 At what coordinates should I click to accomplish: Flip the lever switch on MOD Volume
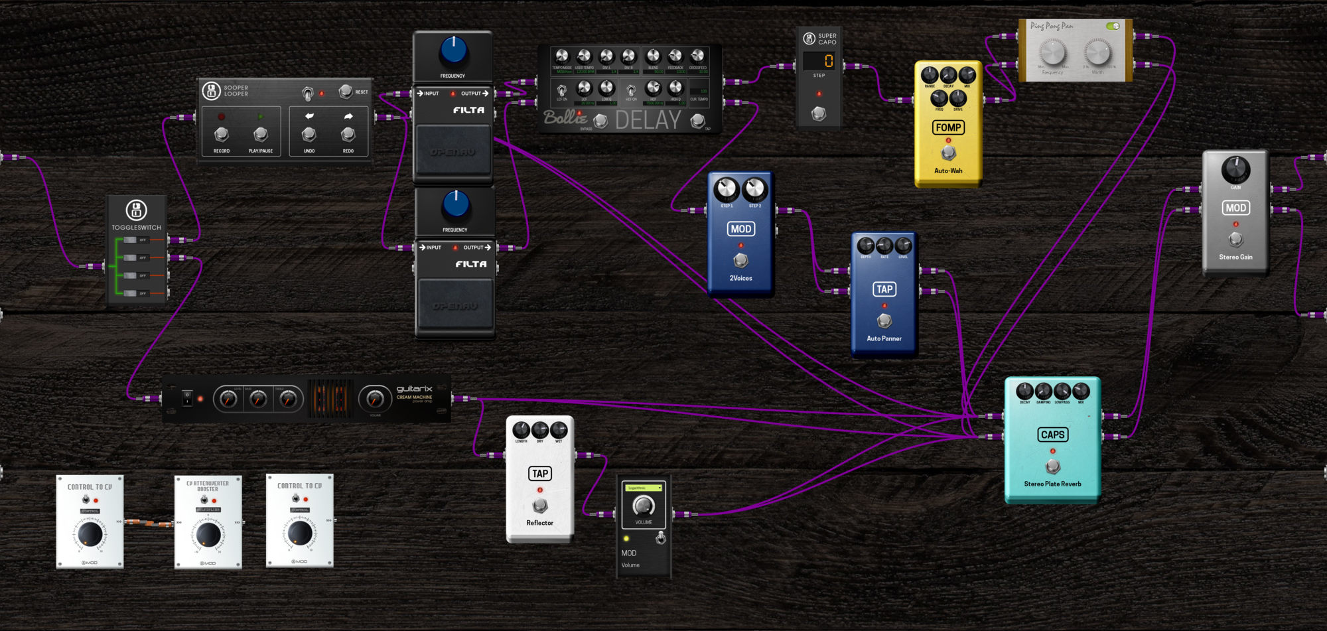pos(660,538)
